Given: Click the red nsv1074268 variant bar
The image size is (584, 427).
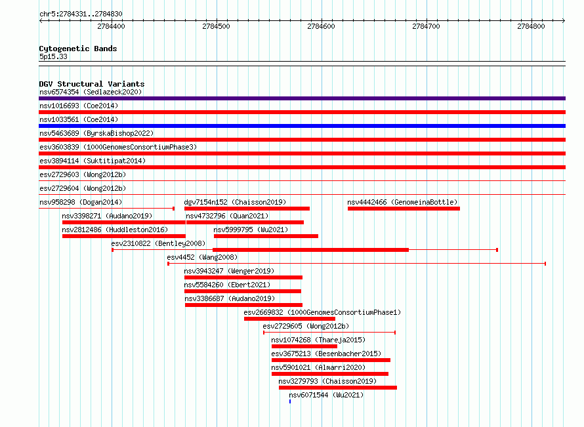Looking at the screenshot, I should point(304,346).
